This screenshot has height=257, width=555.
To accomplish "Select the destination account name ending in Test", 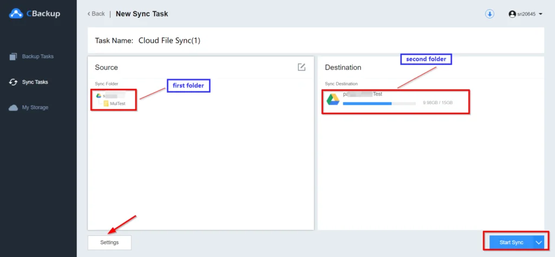I will coord(363,94).
